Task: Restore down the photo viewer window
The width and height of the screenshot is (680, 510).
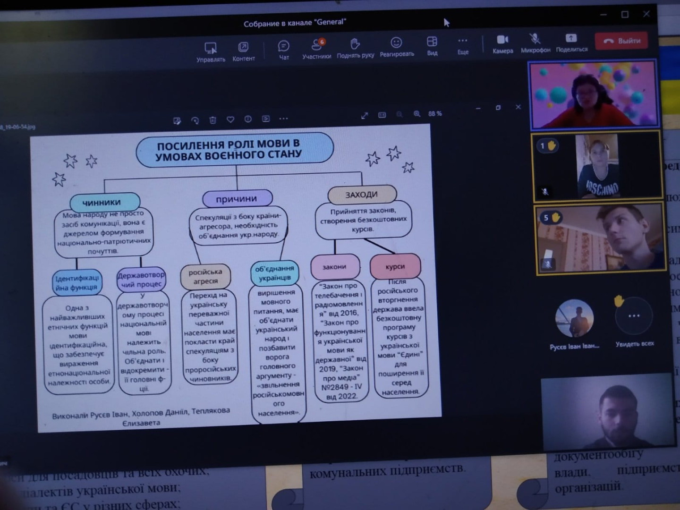Action: [x=498, y=108]
